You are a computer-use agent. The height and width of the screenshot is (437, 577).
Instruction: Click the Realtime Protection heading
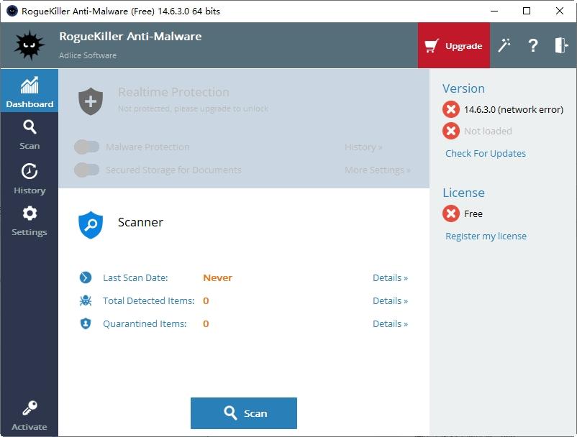pyautogui.click(x=173, y=92)
